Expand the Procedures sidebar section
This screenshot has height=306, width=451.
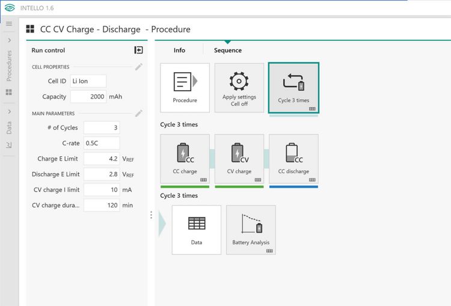click(9, 40)
